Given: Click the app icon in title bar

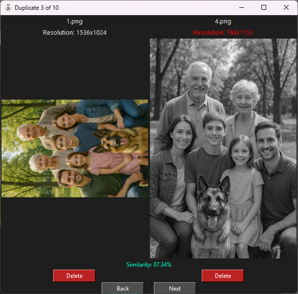Looking at the screenshot, I should pyautogui.click(x=8, y=8).
